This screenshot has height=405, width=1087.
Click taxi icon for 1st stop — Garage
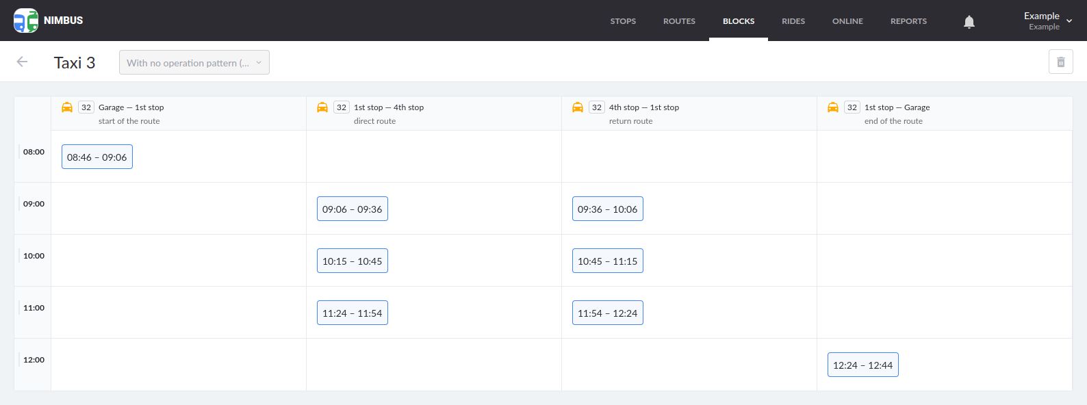click(833, 107)
